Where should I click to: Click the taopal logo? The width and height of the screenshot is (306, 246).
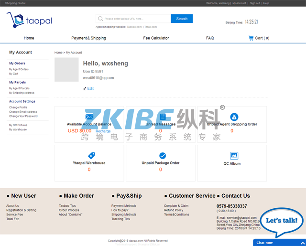point(30,20)
